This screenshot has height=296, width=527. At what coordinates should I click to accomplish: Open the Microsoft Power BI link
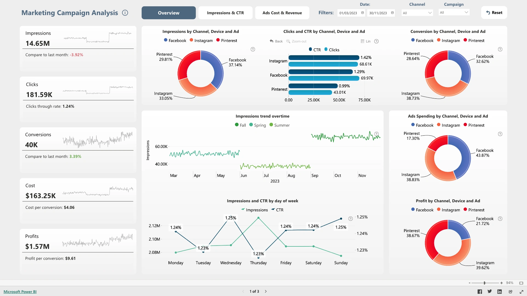[20, 292]
